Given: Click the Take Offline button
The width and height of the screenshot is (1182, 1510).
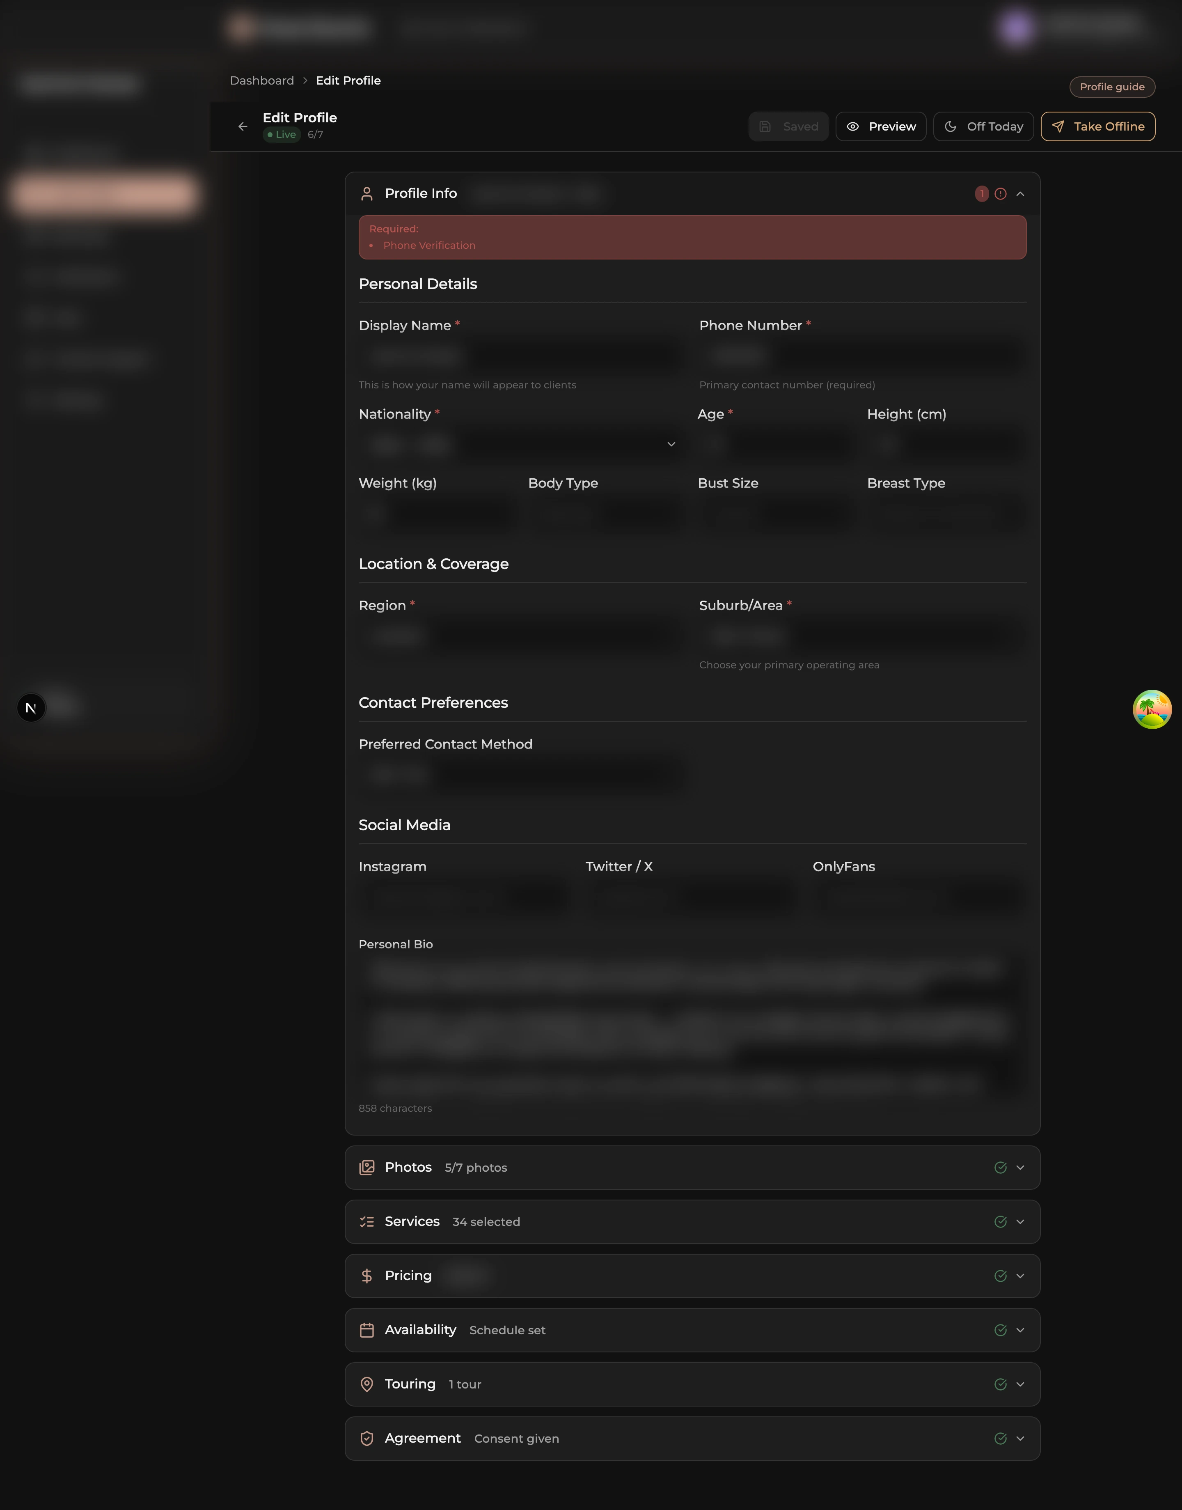Looking at the screenshot, I should pos(1097,126).
